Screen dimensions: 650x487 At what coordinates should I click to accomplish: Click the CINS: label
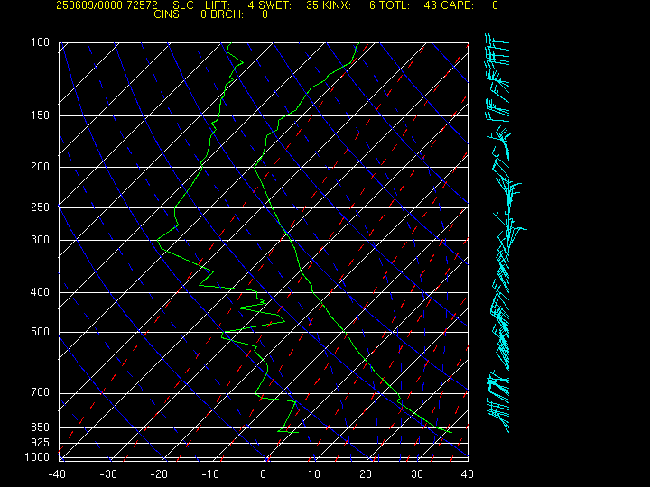tap(168, 14)
